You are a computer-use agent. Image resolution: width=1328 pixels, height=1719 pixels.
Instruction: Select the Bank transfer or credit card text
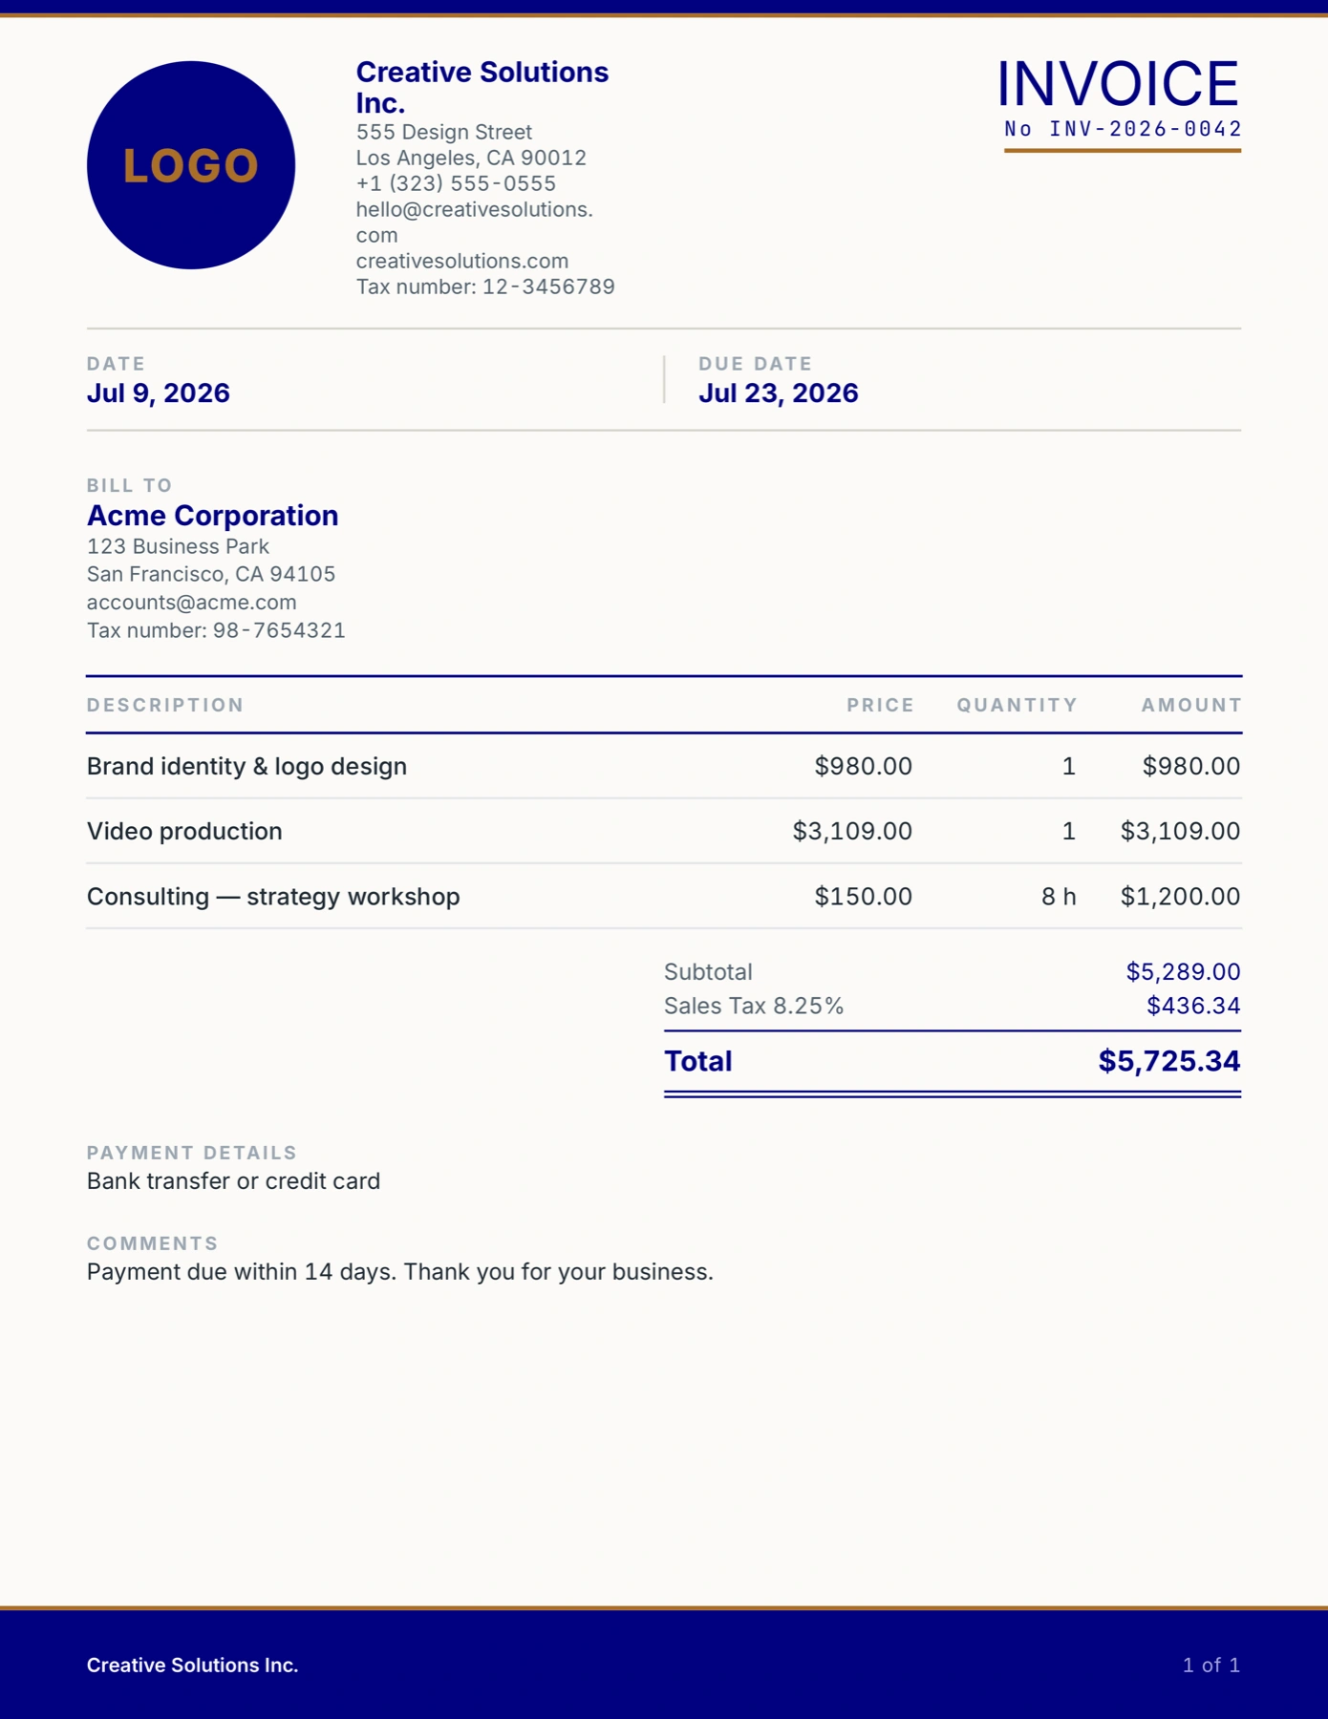pos(234,1181)
